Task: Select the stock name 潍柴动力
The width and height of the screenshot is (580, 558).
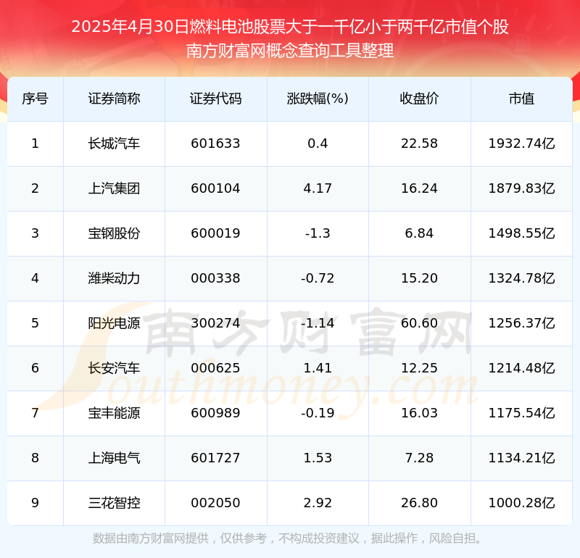Action: click(x=114, y=278)
